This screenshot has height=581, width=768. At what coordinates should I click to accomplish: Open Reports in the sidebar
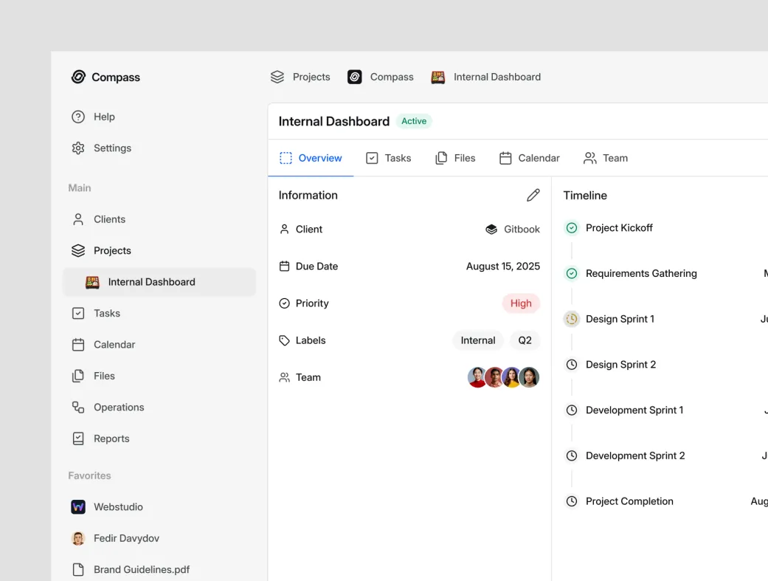pos(111,439)
